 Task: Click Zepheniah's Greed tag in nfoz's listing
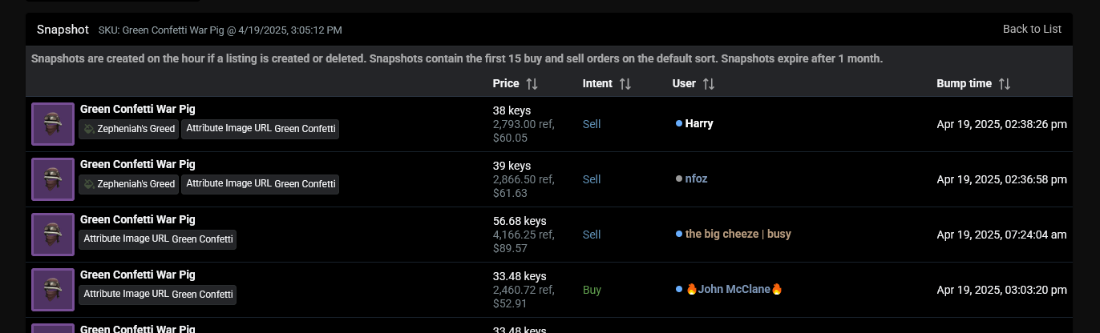tap(129, 185)
